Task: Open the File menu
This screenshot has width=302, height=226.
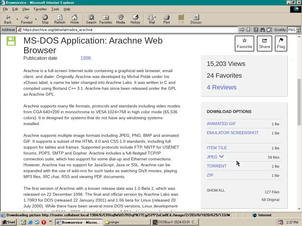Action: 5,9
